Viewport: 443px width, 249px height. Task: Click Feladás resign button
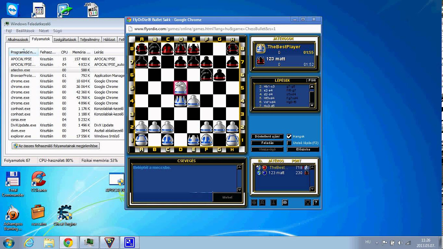pos(267,143)
